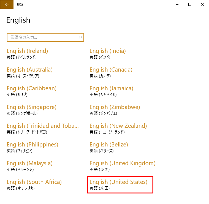The width and height of the screenshot is (209, 204).
Task: Choose English (United Kingdom)
Action: tap(123, 166)
